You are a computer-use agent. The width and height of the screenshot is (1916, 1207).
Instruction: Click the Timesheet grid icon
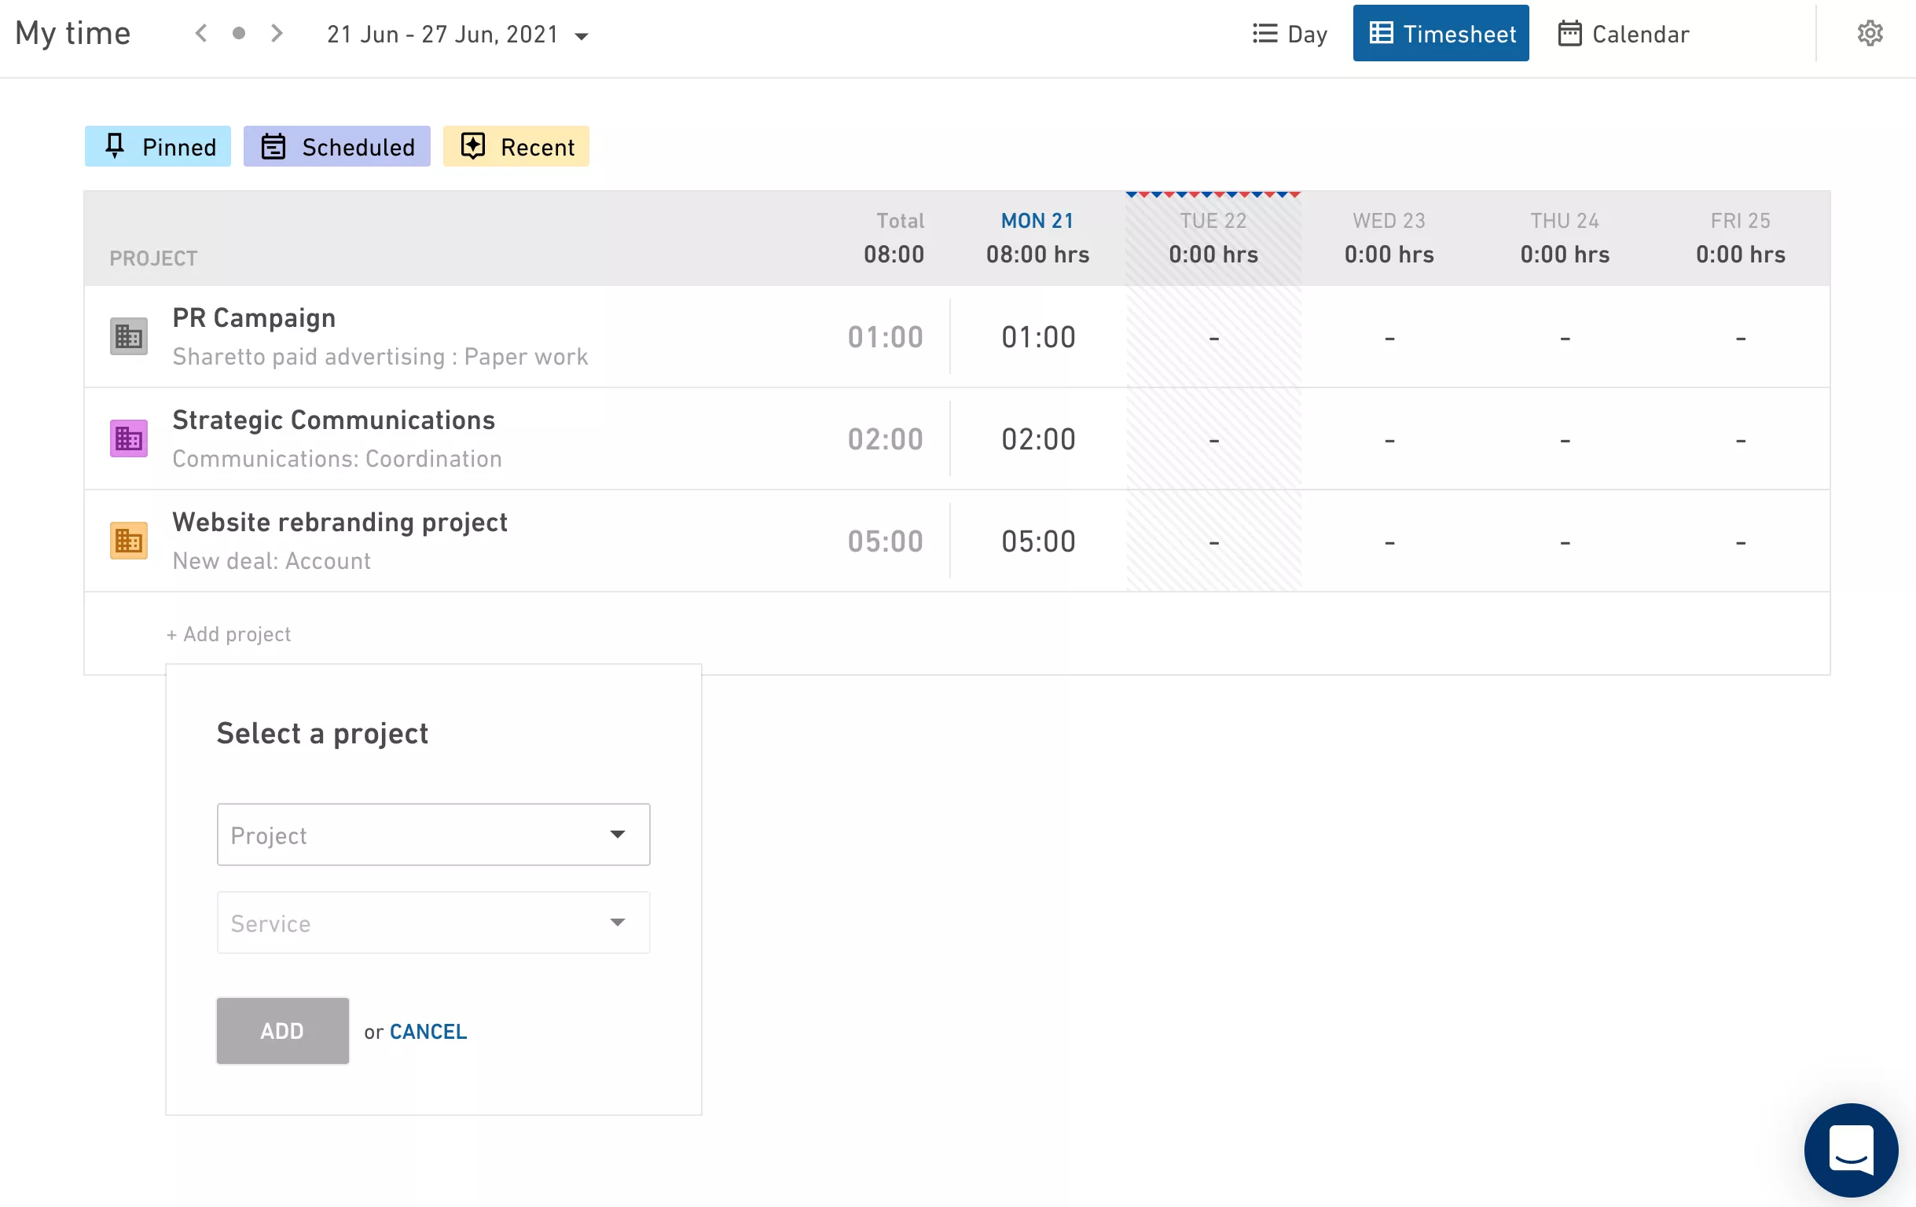[x=1382, y=33]
